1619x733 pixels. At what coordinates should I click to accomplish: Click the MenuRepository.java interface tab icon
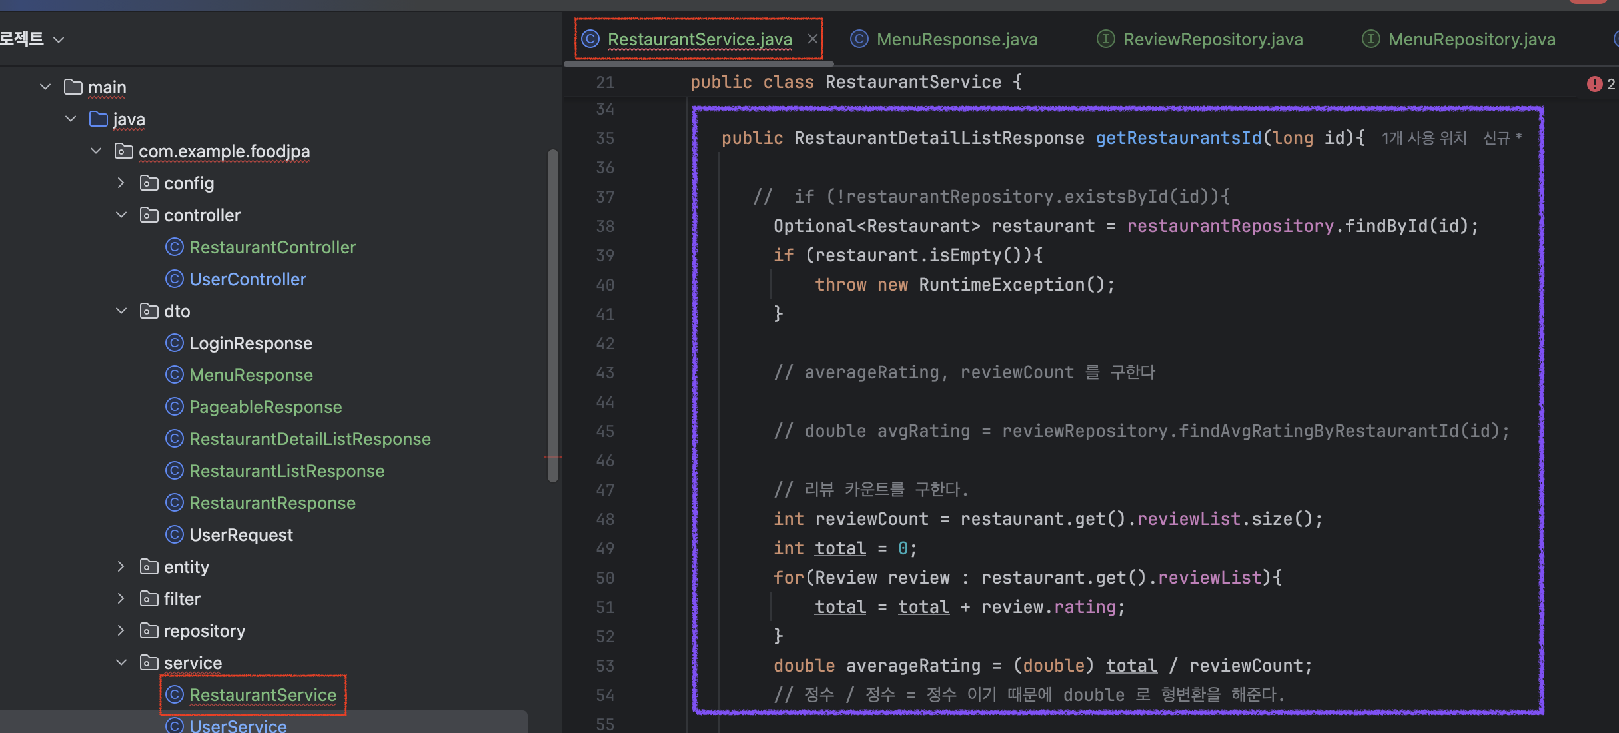pyautogui.click(x=1370, y=39)
